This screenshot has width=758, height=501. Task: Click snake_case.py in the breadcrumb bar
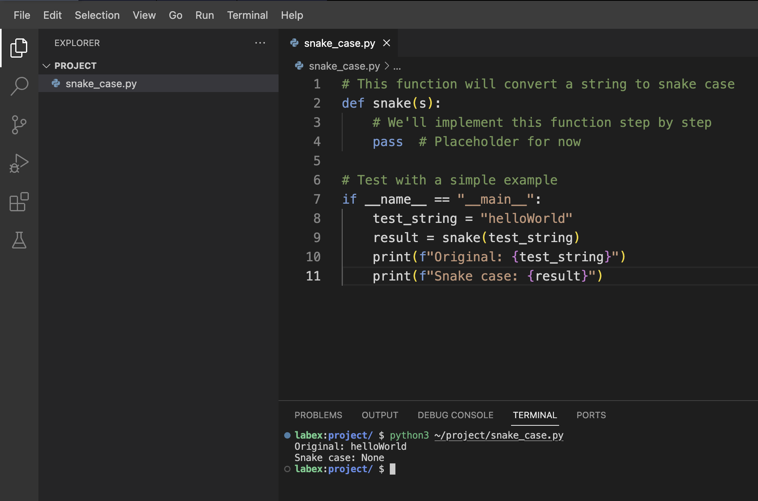pos(344,66)
